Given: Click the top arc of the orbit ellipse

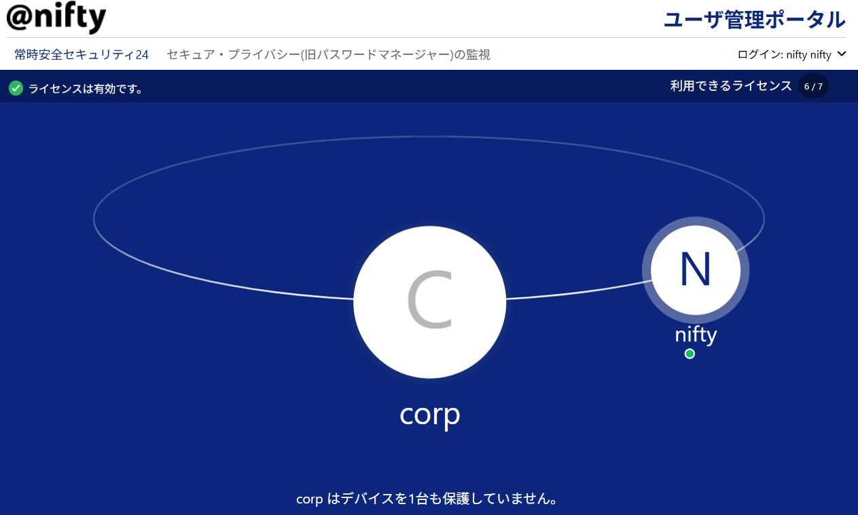Looking at the screenshot, I should [x=429, y=136].
